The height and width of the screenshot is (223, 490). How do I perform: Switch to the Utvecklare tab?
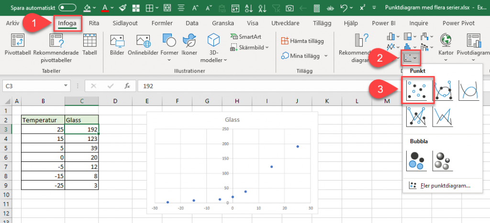point(285,23)
